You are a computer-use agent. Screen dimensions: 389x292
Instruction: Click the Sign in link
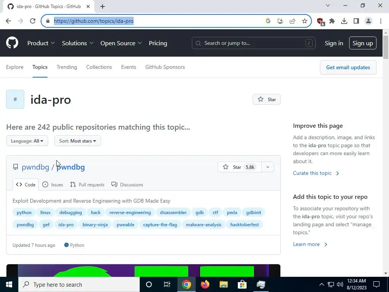(334, 43)
